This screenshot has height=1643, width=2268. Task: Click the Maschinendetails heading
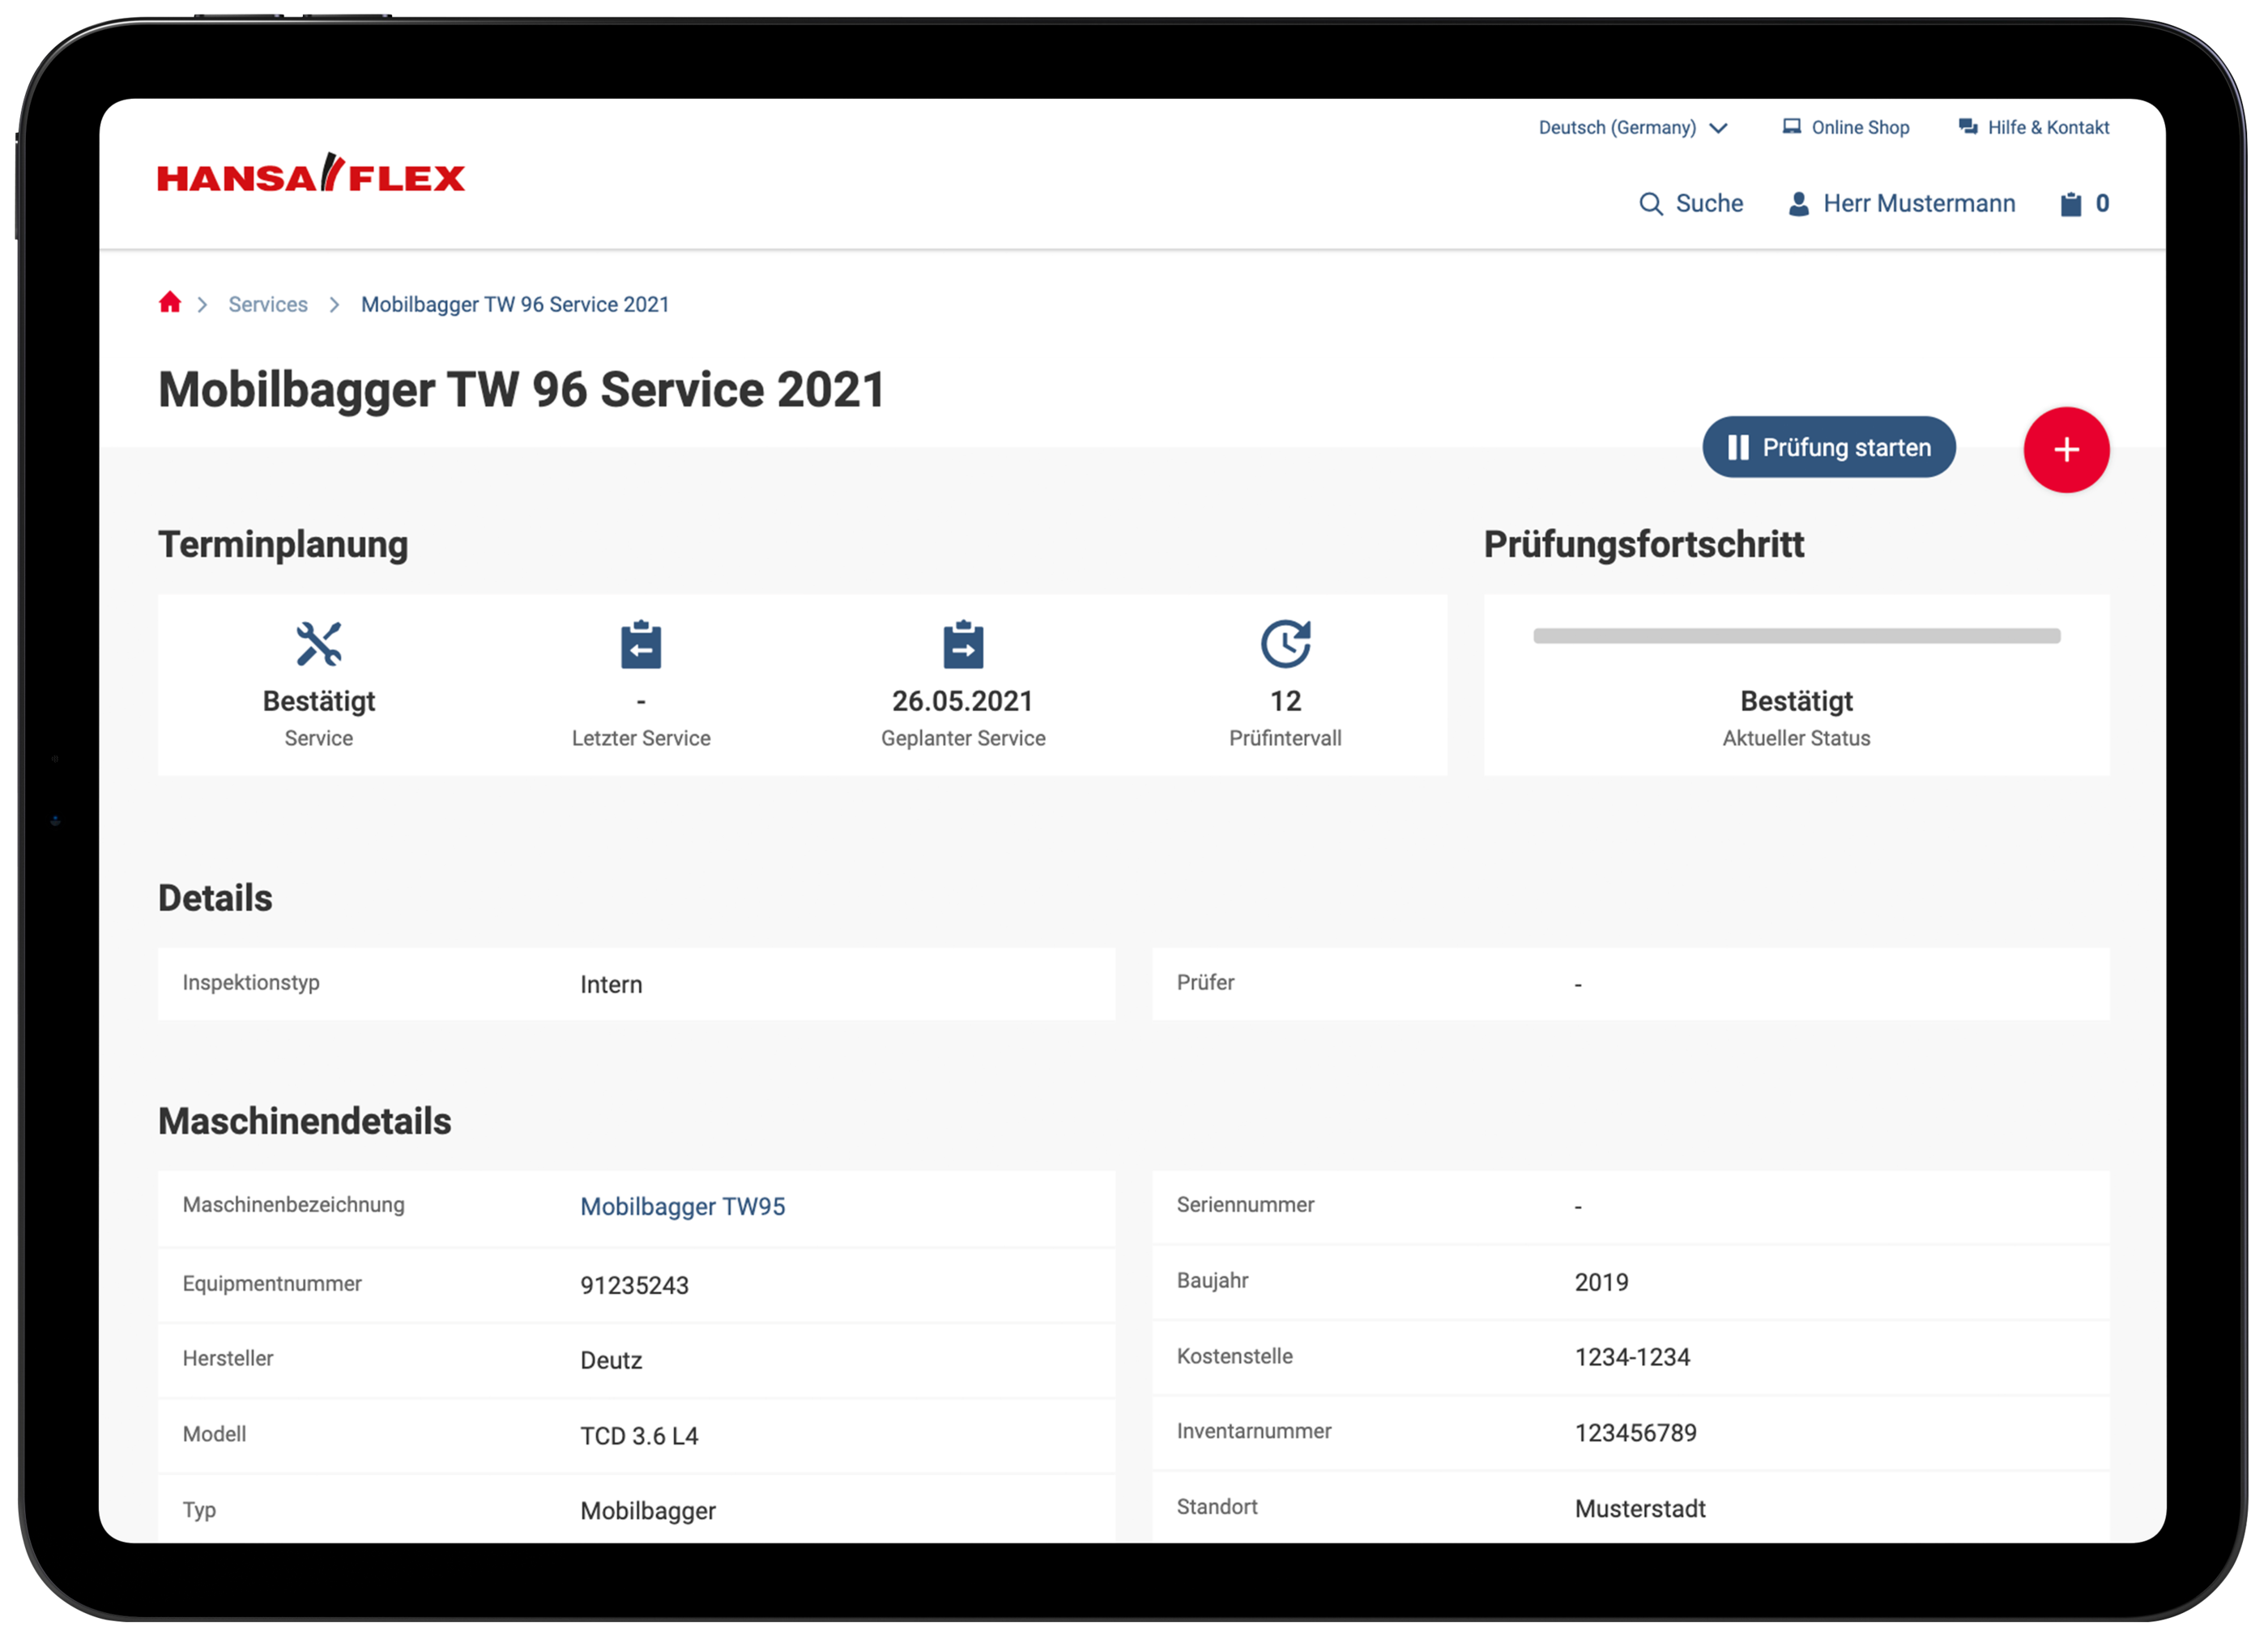[305, 1122]
